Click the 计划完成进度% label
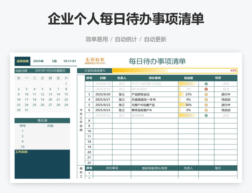The width and height of the screenshot is (252, 193). point(95,71)
